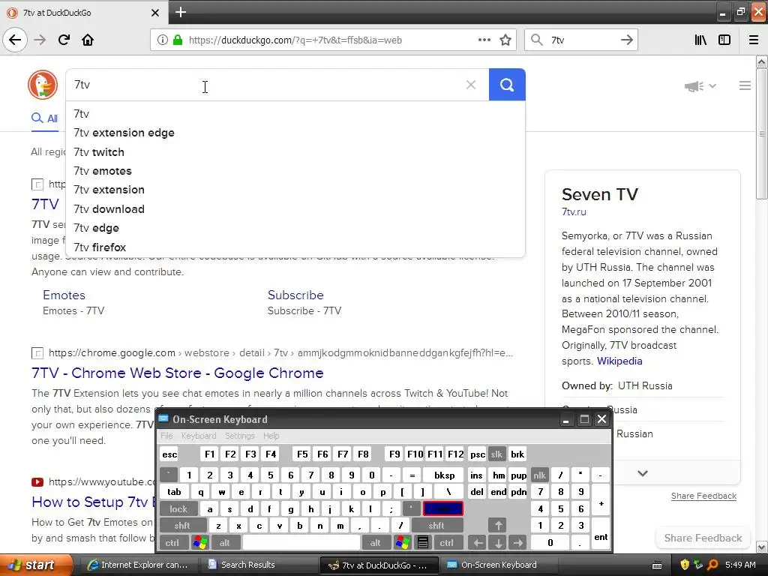This screenshot has width=768, height=576.
Task: Go back with the Firefox back arrow
Action: 15,40
